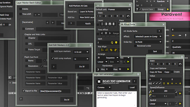The image size is (190, 107).
Task: Run the yellow play arrow beside Group
Action: [x=168, y=9]
